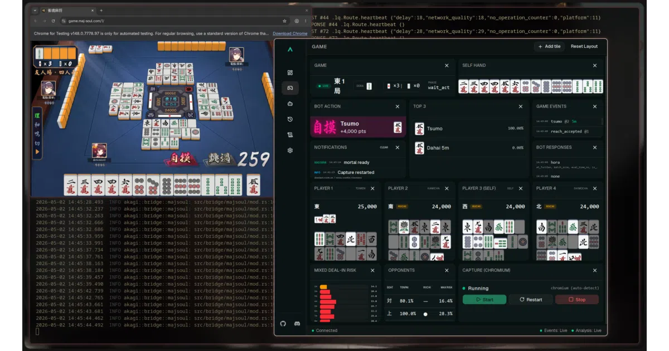The height and width of the screenshot is (351, 669).
Task: Click the wait_act phase value
Action: tap(439, 87)
